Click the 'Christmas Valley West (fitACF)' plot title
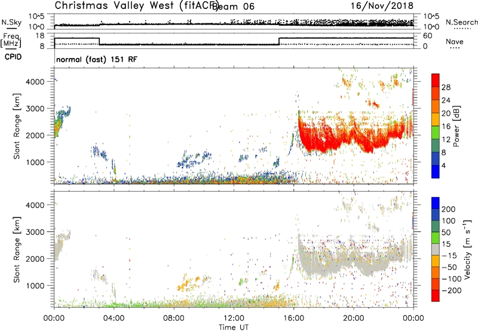 tap(136, 5)
